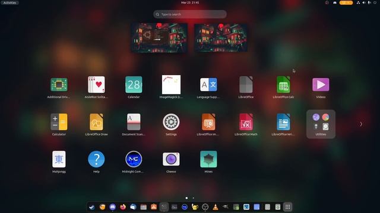Image resolution: width=380 pixels, height=213 pixels.
Task: Open the Help app
Action: tap(96, 159)
